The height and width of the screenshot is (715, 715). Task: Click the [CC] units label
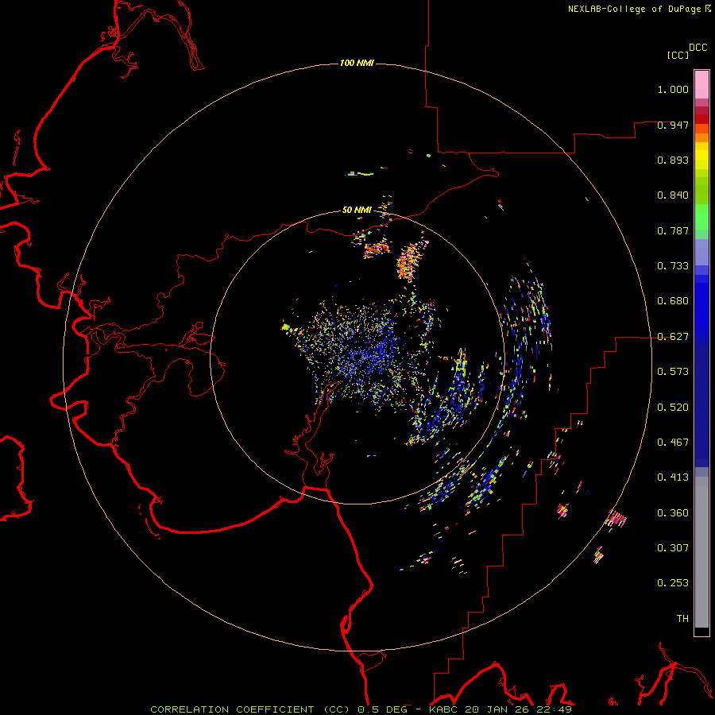[678, 55]
